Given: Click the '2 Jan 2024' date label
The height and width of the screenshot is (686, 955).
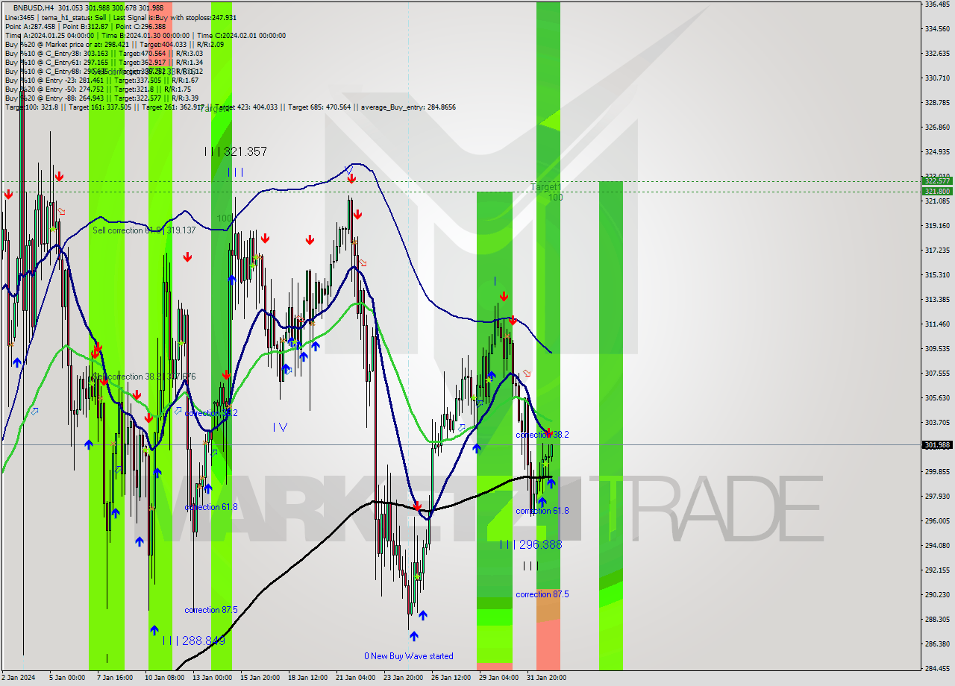Looking at the screenshot, I should coord(19,679).
